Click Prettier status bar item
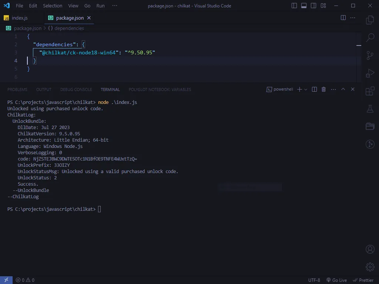 pyautogui.click(x=363, y=280)
